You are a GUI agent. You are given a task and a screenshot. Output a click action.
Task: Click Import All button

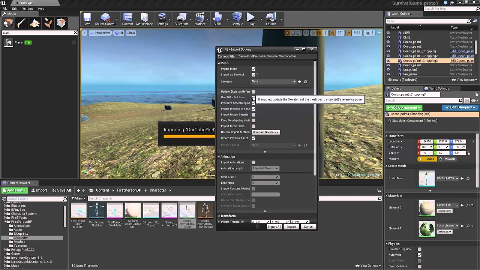click(274, 227)
